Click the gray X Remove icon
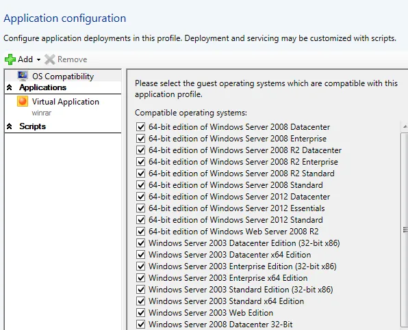This screenshot has width=408, height=330. (x=50, y=59)
